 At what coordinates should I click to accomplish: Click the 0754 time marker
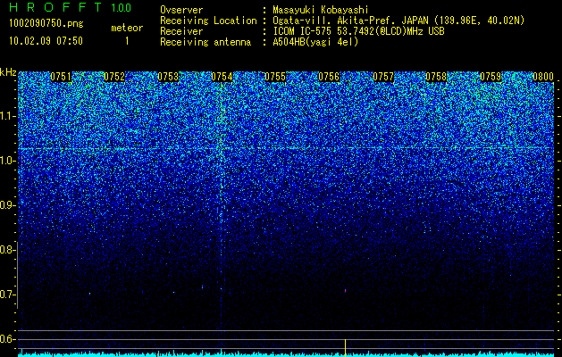click(222, 77)
